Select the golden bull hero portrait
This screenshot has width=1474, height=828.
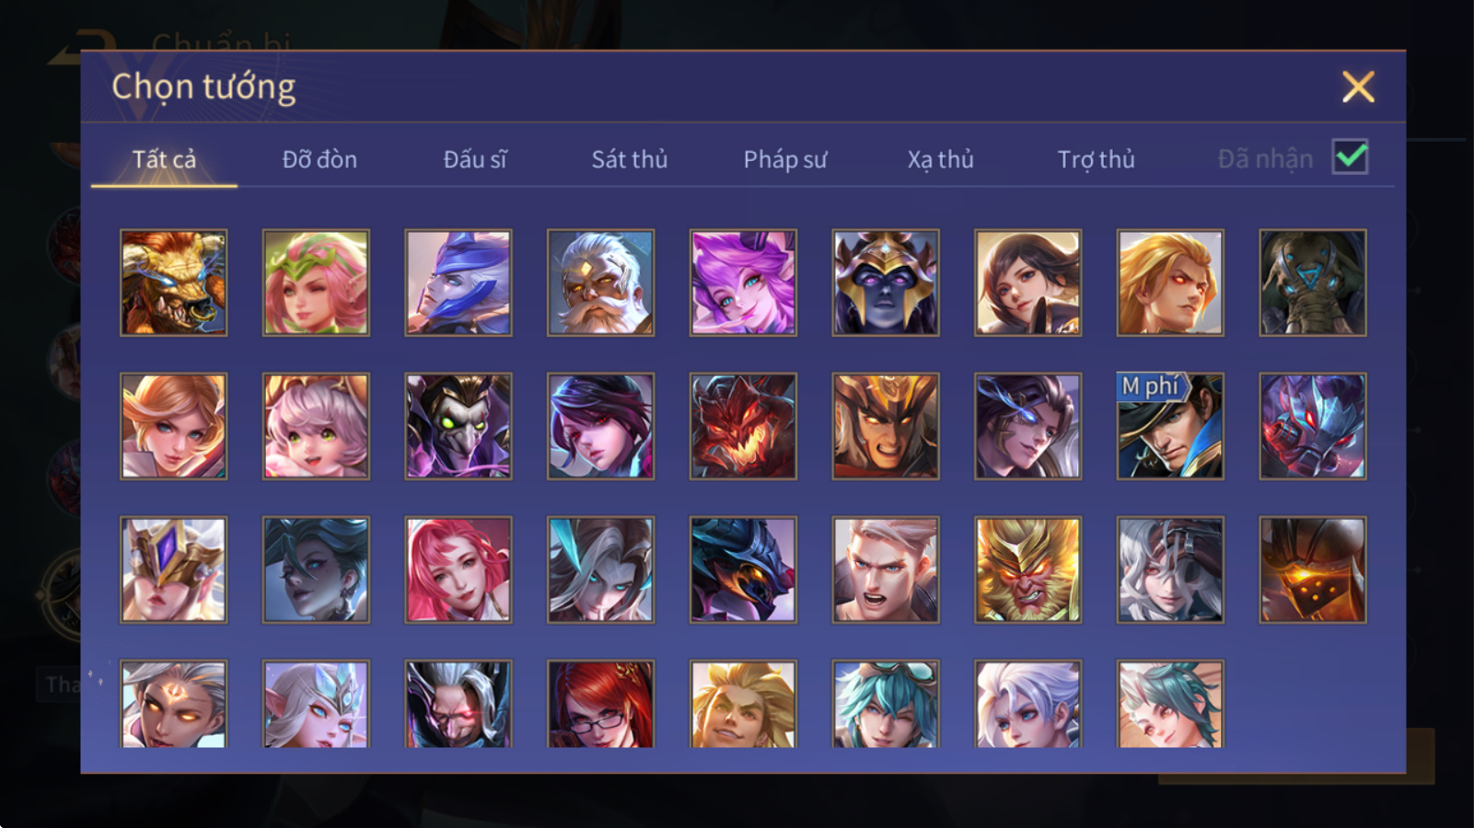173,282
